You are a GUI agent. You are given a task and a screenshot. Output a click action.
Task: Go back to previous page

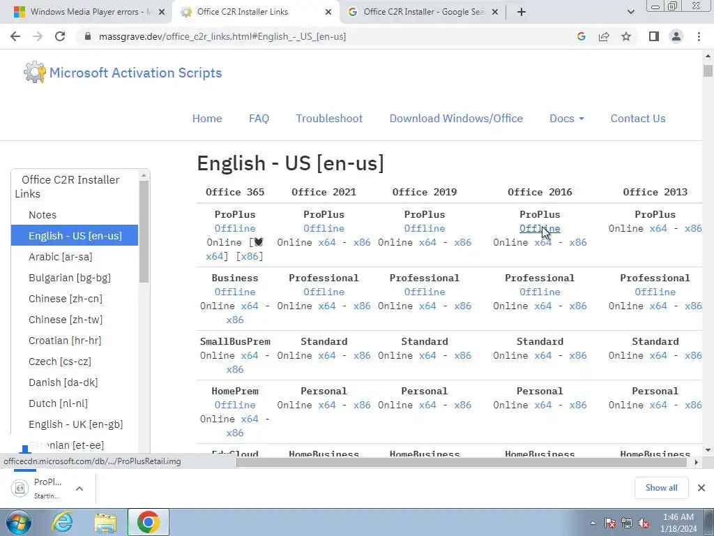click(15, 36)
